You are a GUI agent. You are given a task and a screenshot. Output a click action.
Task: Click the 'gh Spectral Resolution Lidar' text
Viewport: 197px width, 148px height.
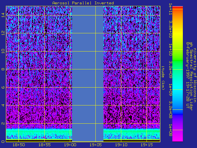tap(191, 76)
